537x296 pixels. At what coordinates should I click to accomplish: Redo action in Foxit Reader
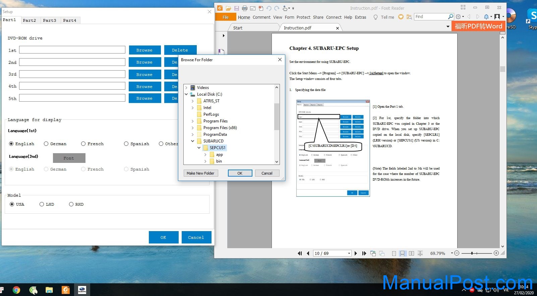click(277, 8)
